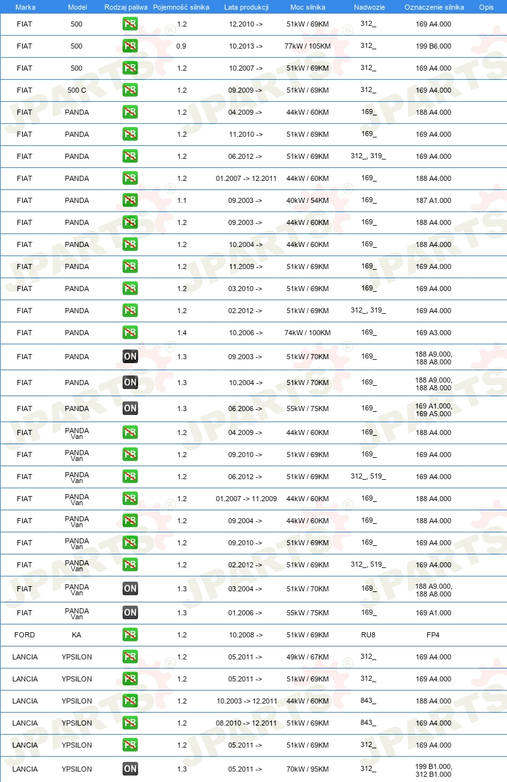This screenshot has width=507, height=782.
Task: Click petrol icon of PANDA 1.4 row
Action: [130, 333]
